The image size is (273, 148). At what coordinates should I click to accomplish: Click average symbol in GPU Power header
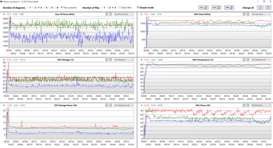(141, 105)
